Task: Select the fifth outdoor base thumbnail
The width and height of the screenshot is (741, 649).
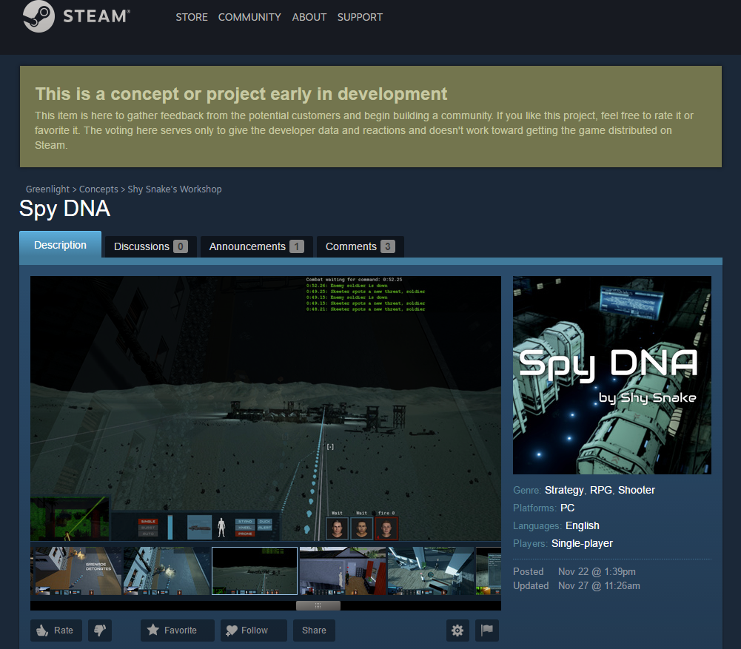Action: [431, 571]
